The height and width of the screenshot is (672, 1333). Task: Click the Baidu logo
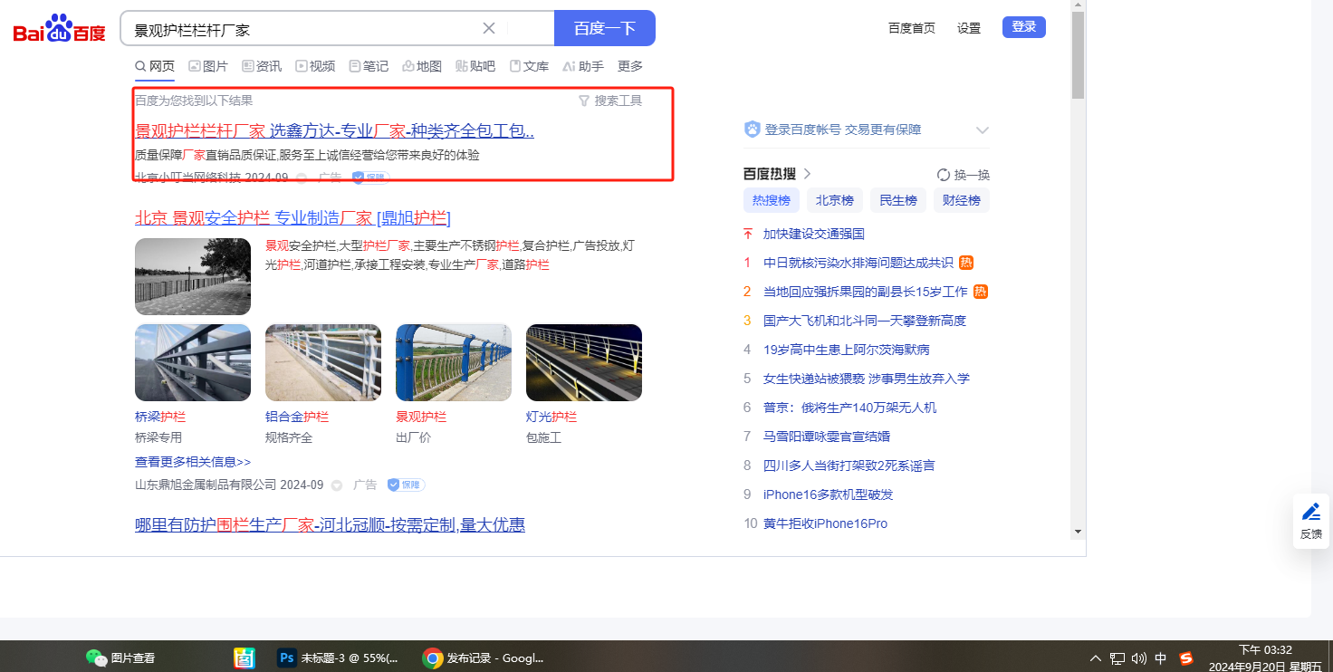coord(60,29)
